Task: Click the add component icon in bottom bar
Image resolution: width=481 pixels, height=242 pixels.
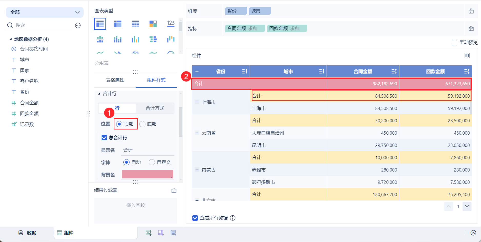Action: 148,233
